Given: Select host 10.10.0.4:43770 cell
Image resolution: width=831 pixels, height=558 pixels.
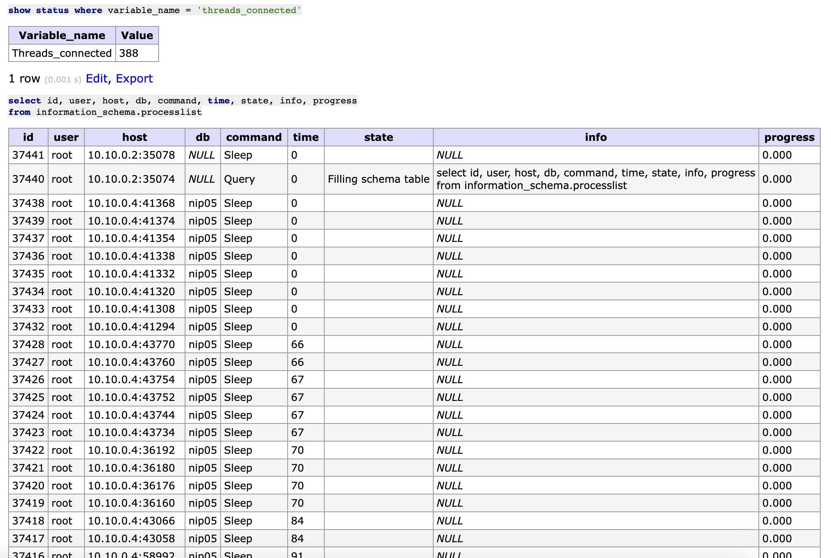Looking at the screenshot, I should (x=135, y=345).
